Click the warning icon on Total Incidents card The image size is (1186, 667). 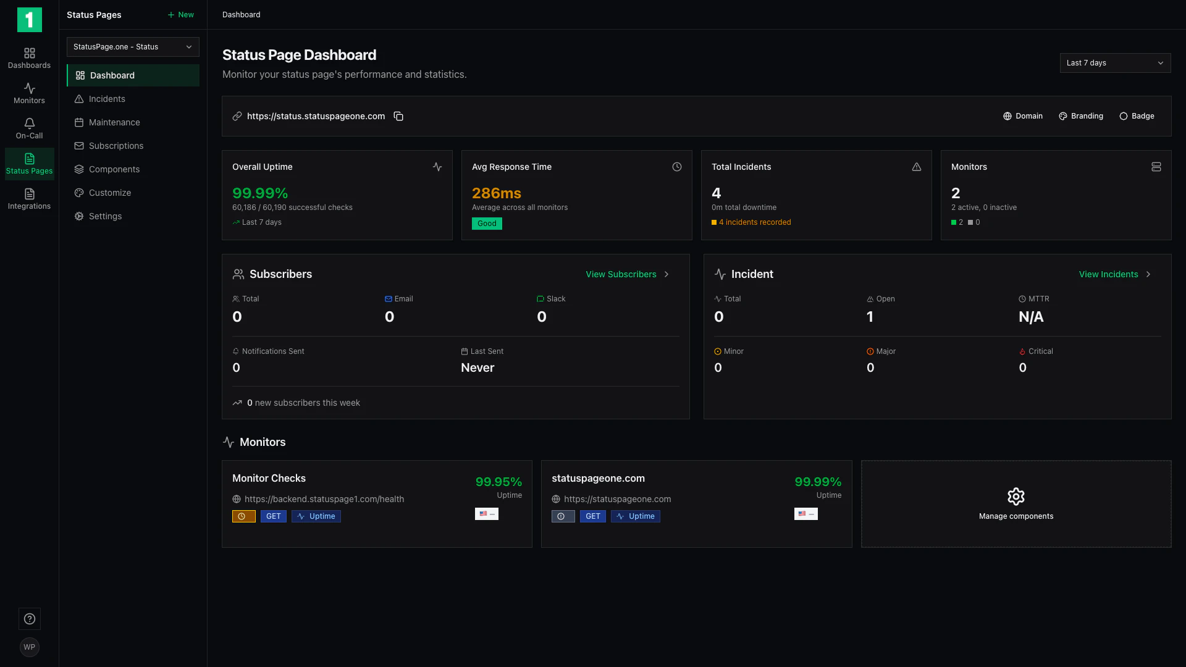point(917,167)
